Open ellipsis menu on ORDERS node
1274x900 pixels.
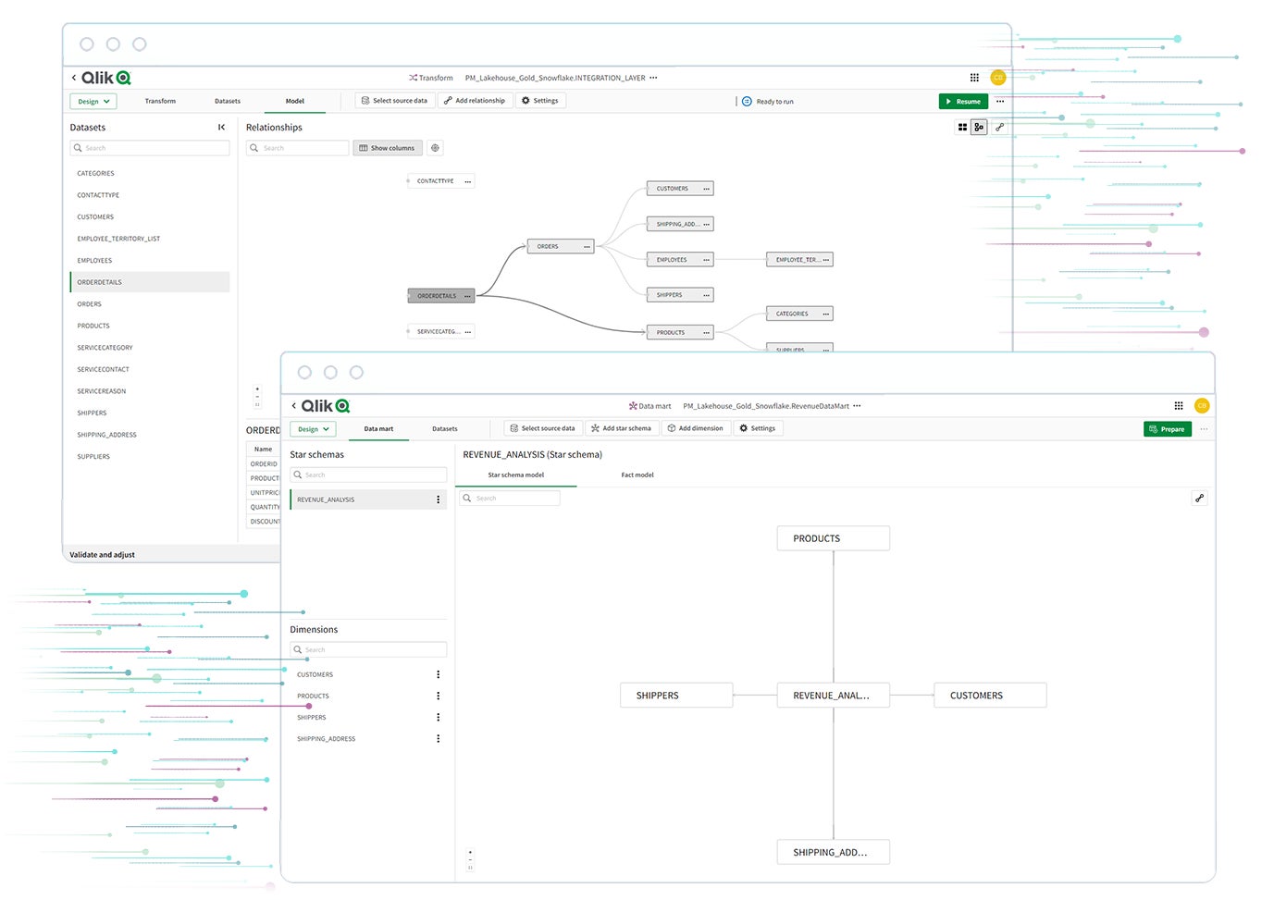point(587,247)
